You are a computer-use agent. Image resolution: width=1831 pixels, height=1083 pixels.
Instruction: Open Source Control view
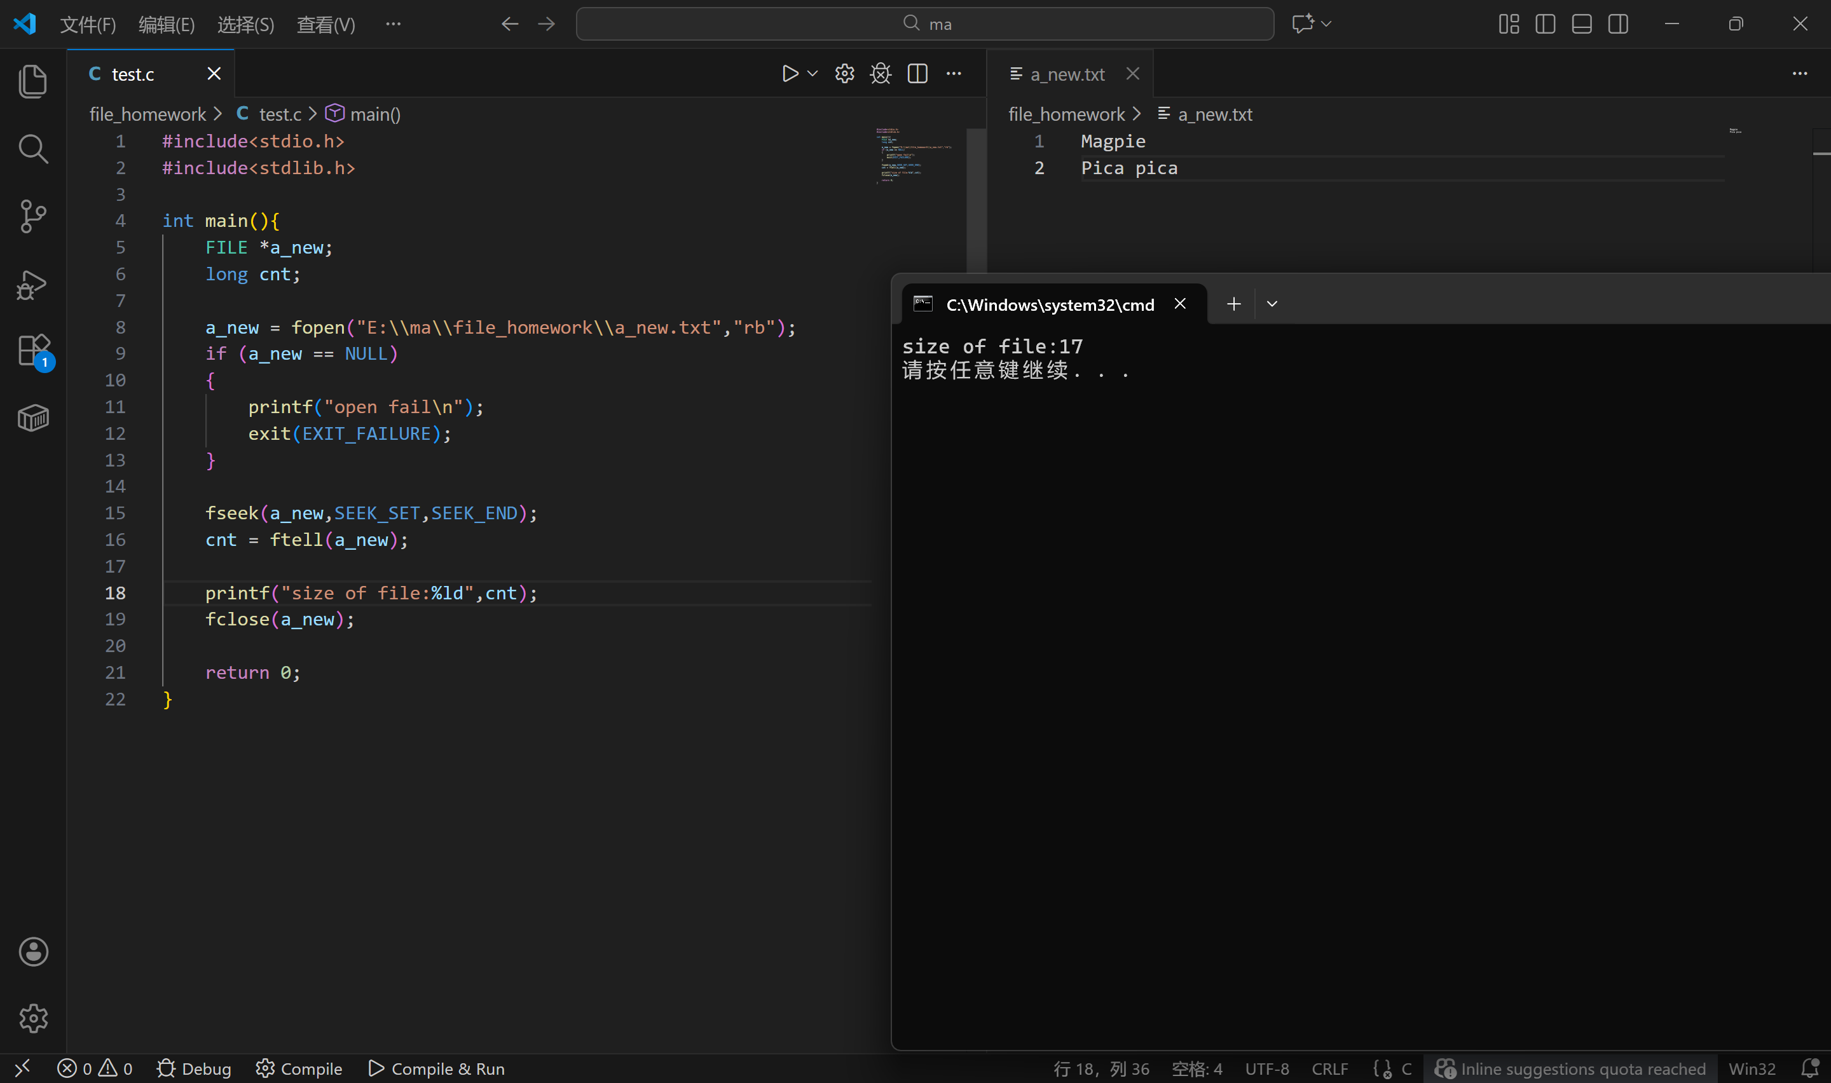click(33, 217)
